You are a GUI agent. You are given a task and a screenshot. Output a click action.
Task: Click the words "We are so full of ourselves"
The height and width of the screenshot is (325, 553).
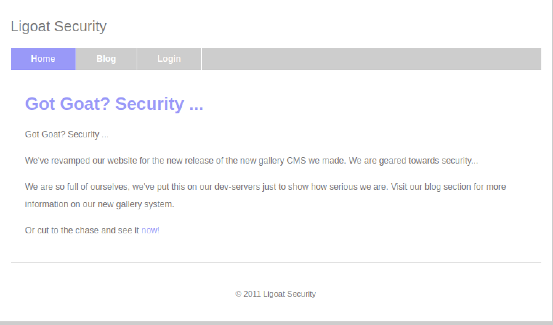tap(77, 187)
